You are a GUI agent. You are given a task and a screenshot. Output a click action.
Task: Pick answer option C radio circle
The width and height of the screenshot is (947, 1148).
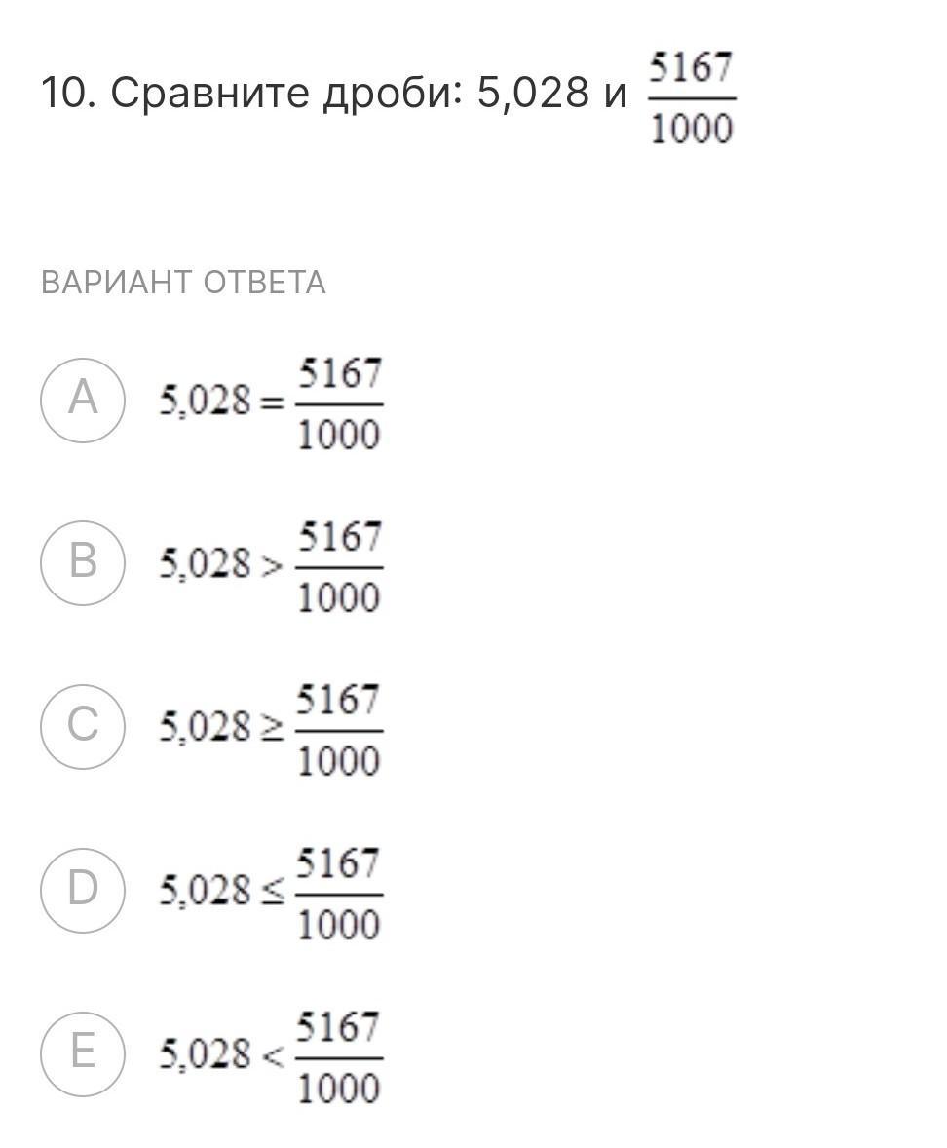83,726
